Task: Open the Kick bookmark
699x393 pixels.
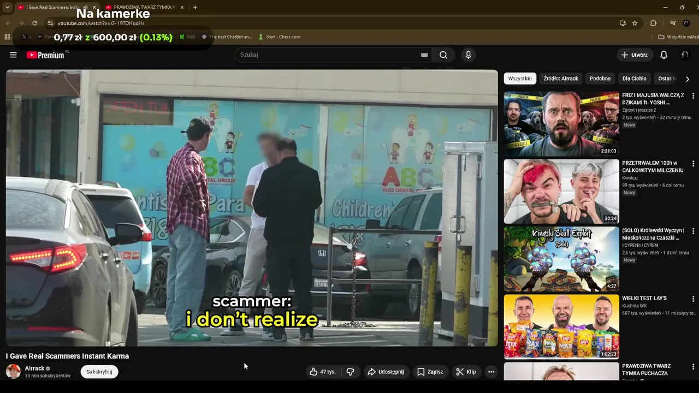Action: coord(187,37)
